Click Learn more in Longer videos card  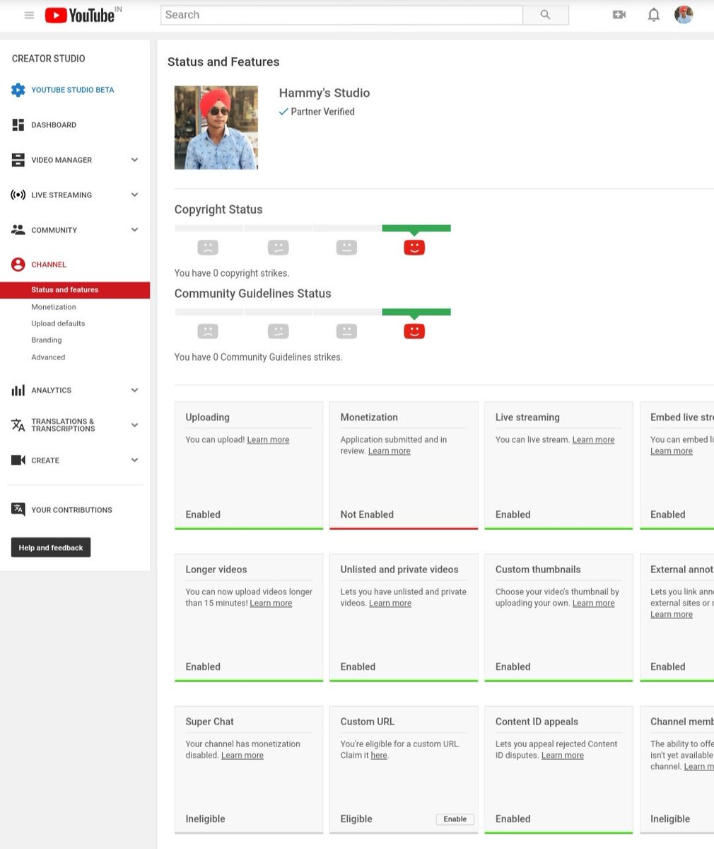[x=271, y=603]
